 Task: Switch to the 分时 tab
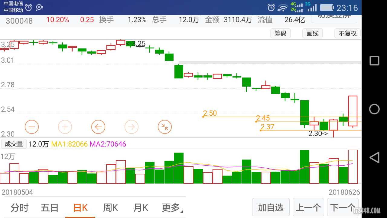pyautogui.click(x=20, y=208)
